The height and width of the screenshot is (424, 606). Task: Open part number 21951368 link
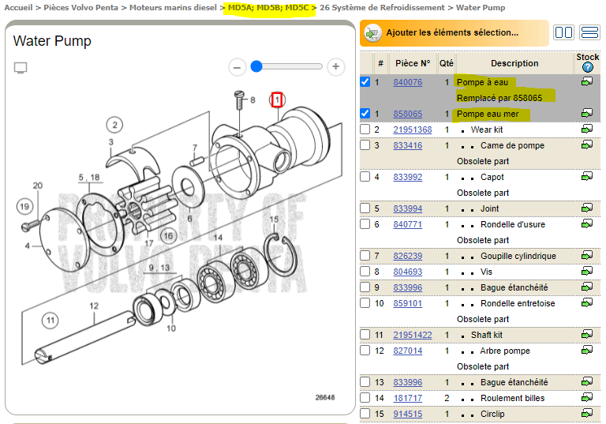[413, 129]
